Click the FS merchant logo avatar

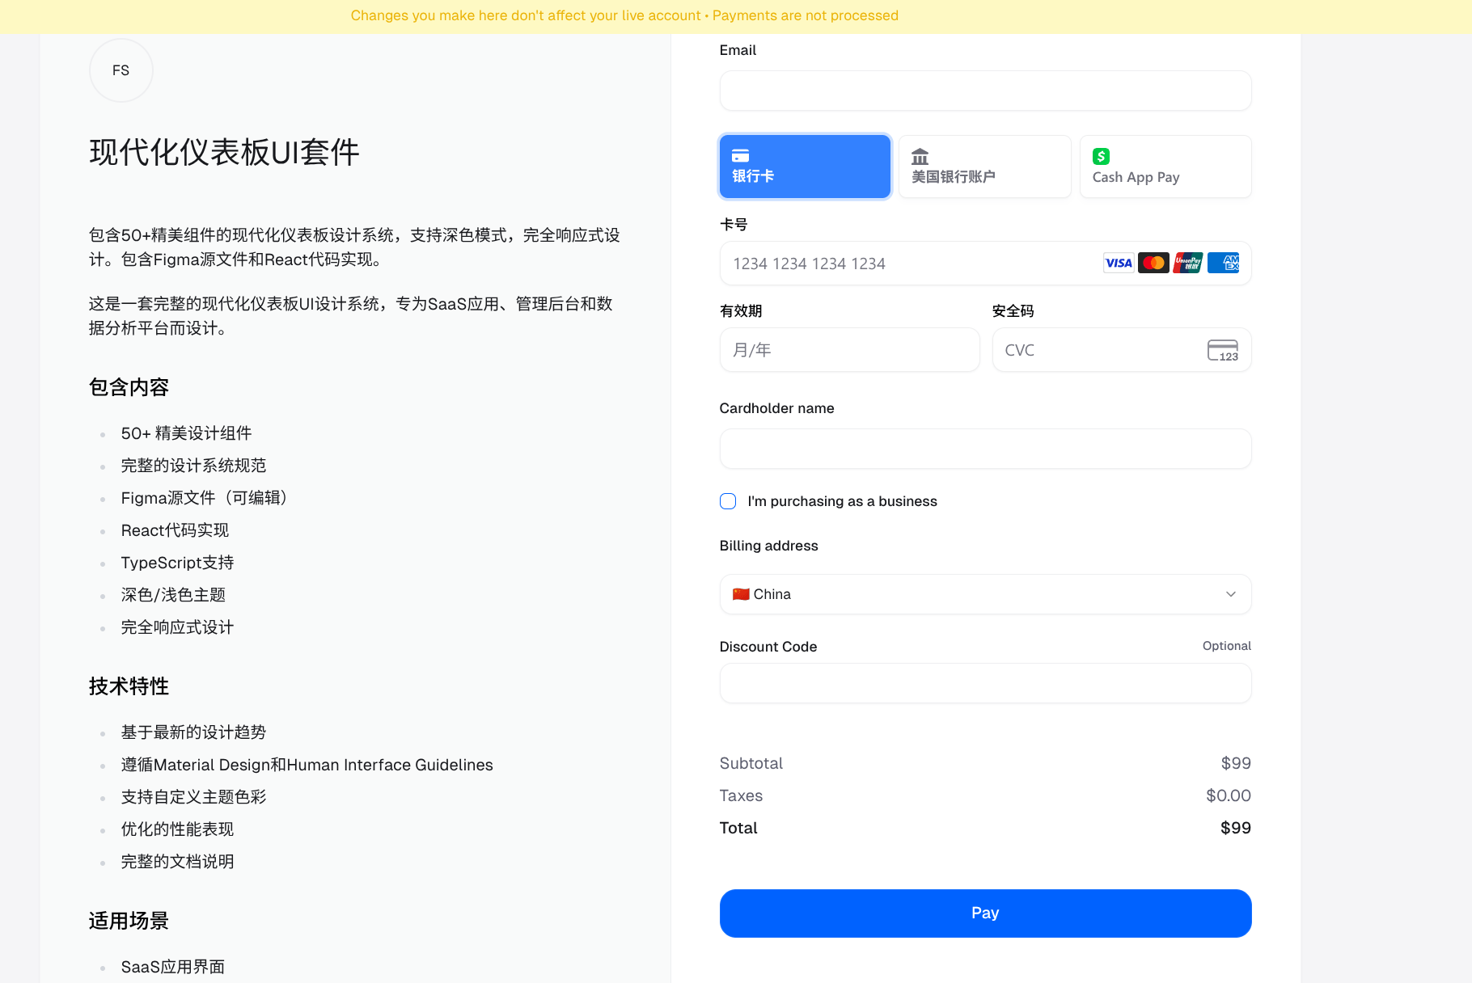pyautogui.click(x=121, y=71)
